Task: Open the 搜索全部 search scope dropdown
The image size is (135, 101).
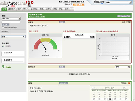Action: [x=11, y=18]
